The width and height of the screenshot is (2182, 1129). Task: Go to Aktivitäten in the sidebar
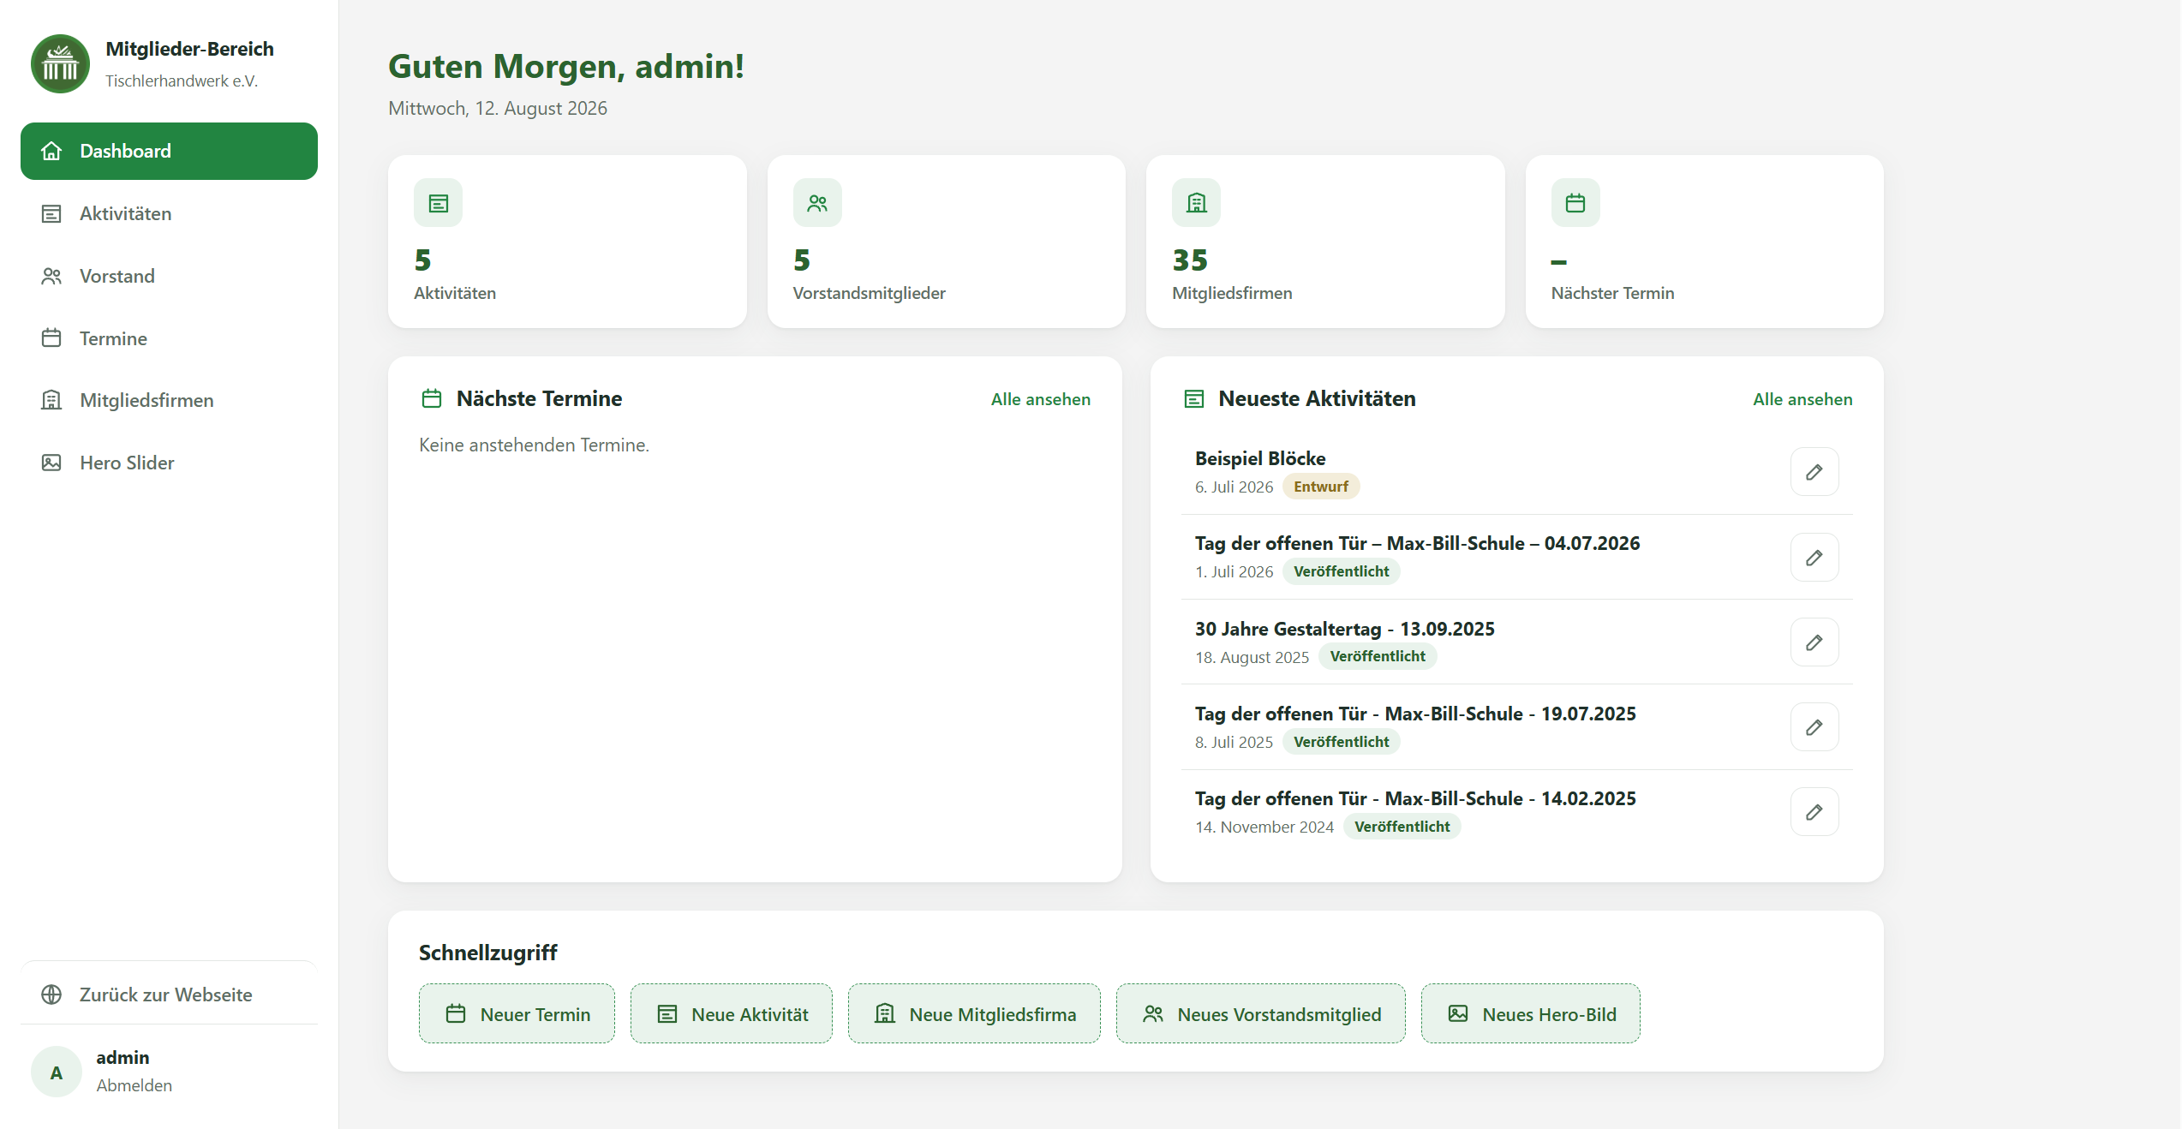(x=169, y=214)
